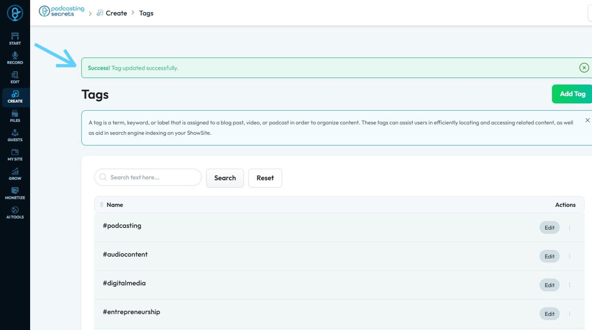The width and height of the screenshot is (592, 330).
Task: Navigate to My Site section
Action: [15, 155]
